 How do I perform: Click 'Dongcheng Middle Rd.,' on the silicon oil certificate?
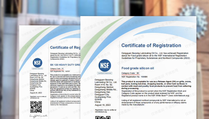106,90
